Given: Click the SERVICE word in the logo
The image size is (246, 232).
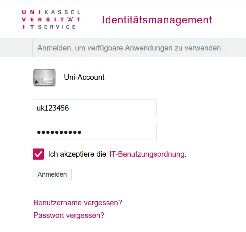Looking at the screenshot, I should [x=57, y=27].
